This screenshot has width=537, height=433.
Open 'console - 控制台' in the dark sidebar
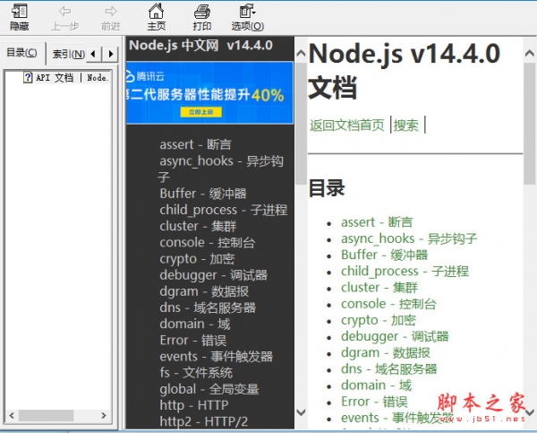208,242
